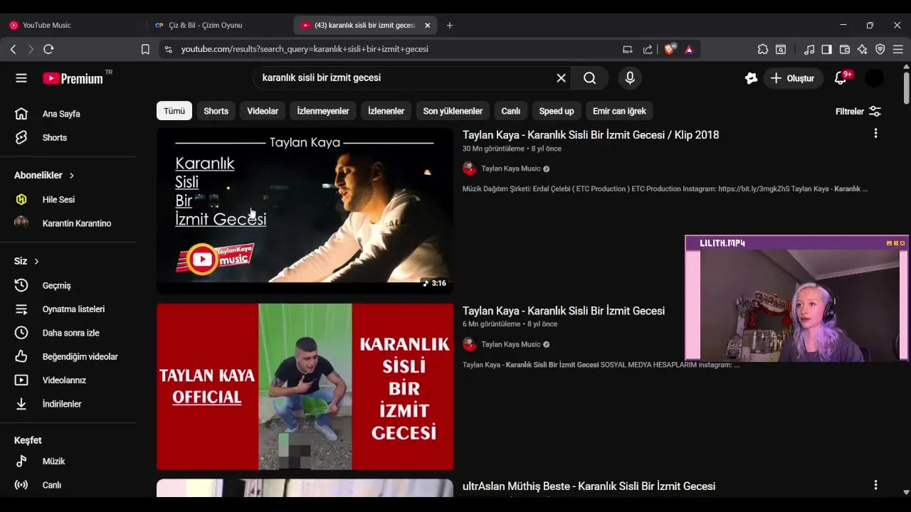911x512 pixels.
Task: Click the install app icon in the address bar
Action: pyautogui.click(x=627, y=49)
